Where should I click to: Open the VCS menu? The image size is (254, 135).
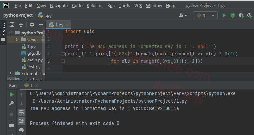pos(138,6)
